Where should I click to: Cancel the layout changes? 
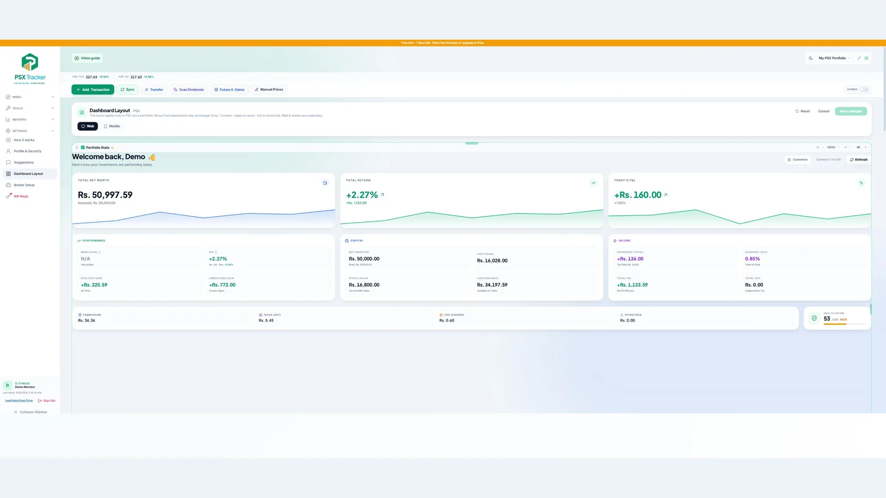824,111
